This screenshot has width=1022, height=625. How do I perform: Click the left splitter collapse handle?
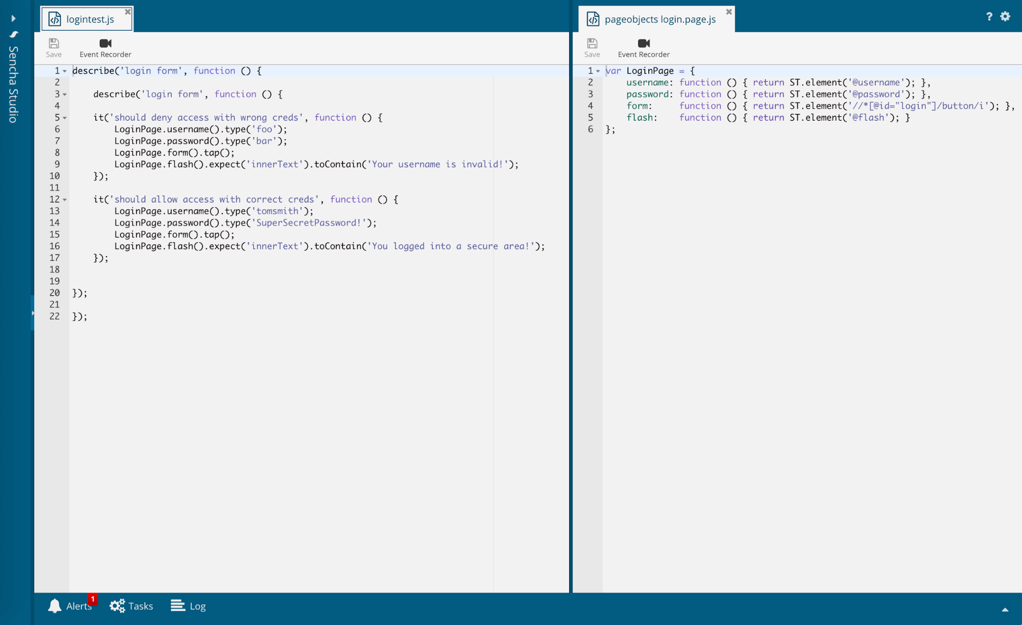pyautogui.click(x=33, y=313)
